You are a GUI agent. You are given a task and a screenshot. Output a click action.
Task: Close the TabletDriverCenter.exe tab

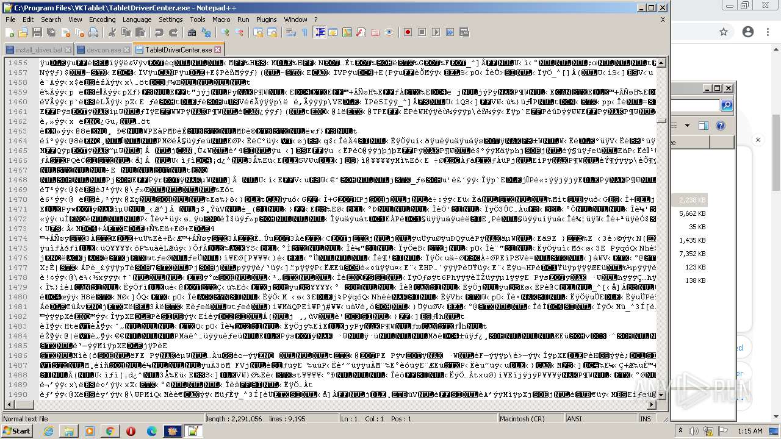(x=217, y=50)
